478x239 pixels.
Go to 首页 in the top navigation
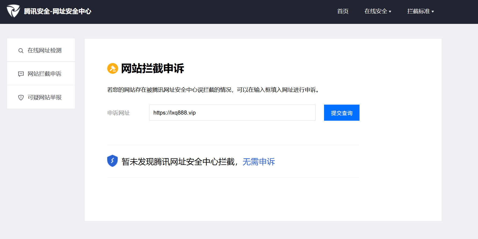pyautogui.click(x=343, y=11)
